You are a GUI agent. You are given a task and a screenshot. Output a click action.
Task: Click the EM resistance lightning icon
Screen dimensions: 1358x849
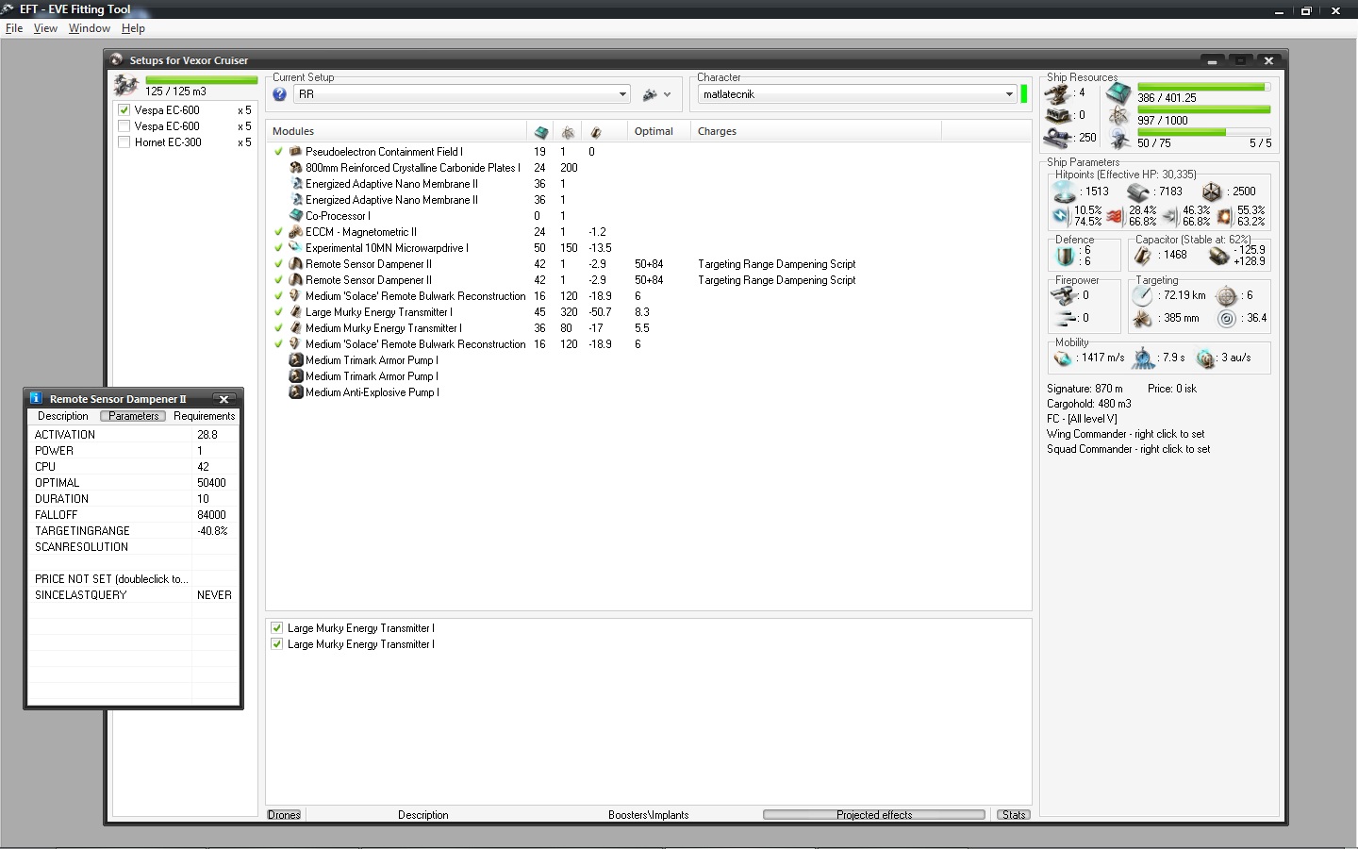coord(1061,216)
